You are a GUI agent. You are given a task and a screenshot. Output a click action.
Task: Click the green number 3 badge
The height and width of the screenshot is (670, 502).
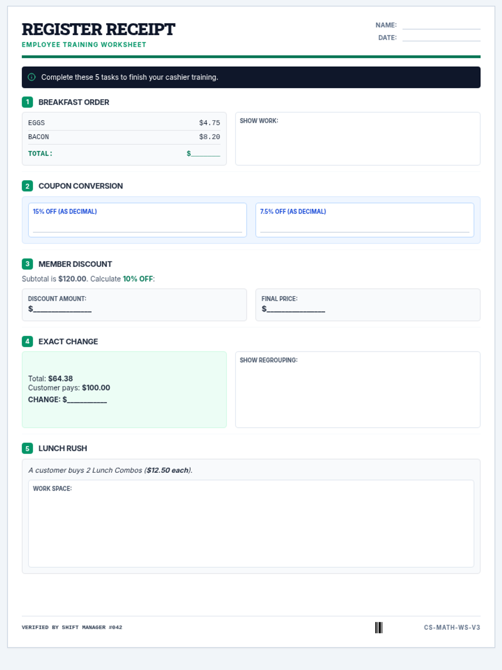[x=27, y=264]
